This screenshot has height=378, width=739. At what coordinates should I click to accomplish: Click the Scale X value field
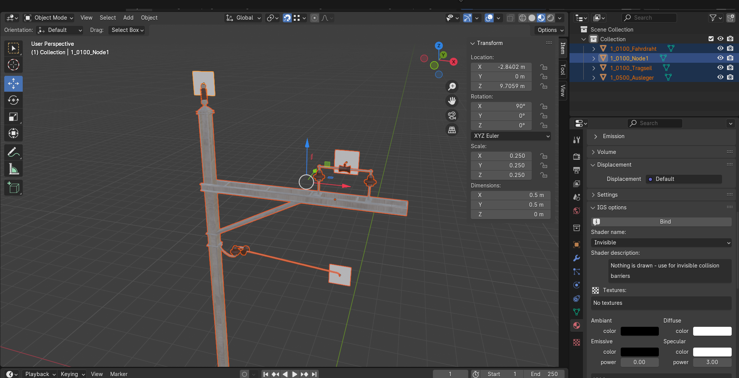(x=501, y=156)
